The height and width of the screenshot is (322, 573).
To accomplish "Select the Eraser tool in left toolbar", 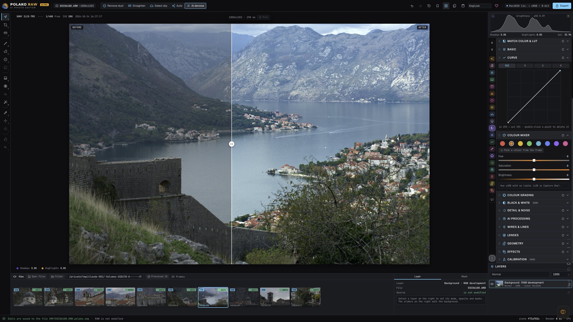I will 5,52.
